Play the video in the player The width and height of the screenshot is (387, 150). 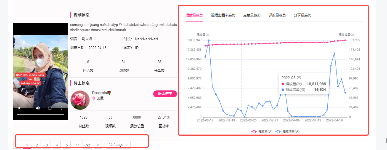point(19,108)
